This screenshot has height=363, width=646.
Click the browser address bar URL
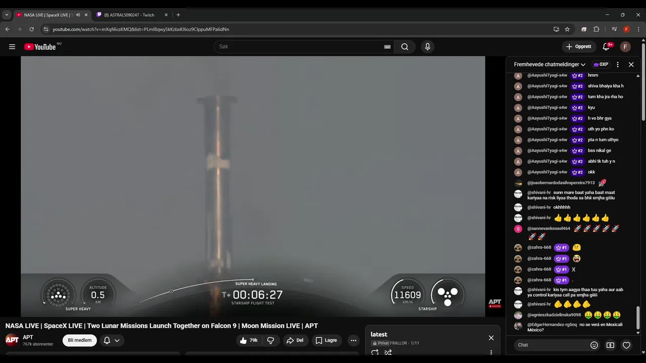pyautogui.click(x=141, y=29)
